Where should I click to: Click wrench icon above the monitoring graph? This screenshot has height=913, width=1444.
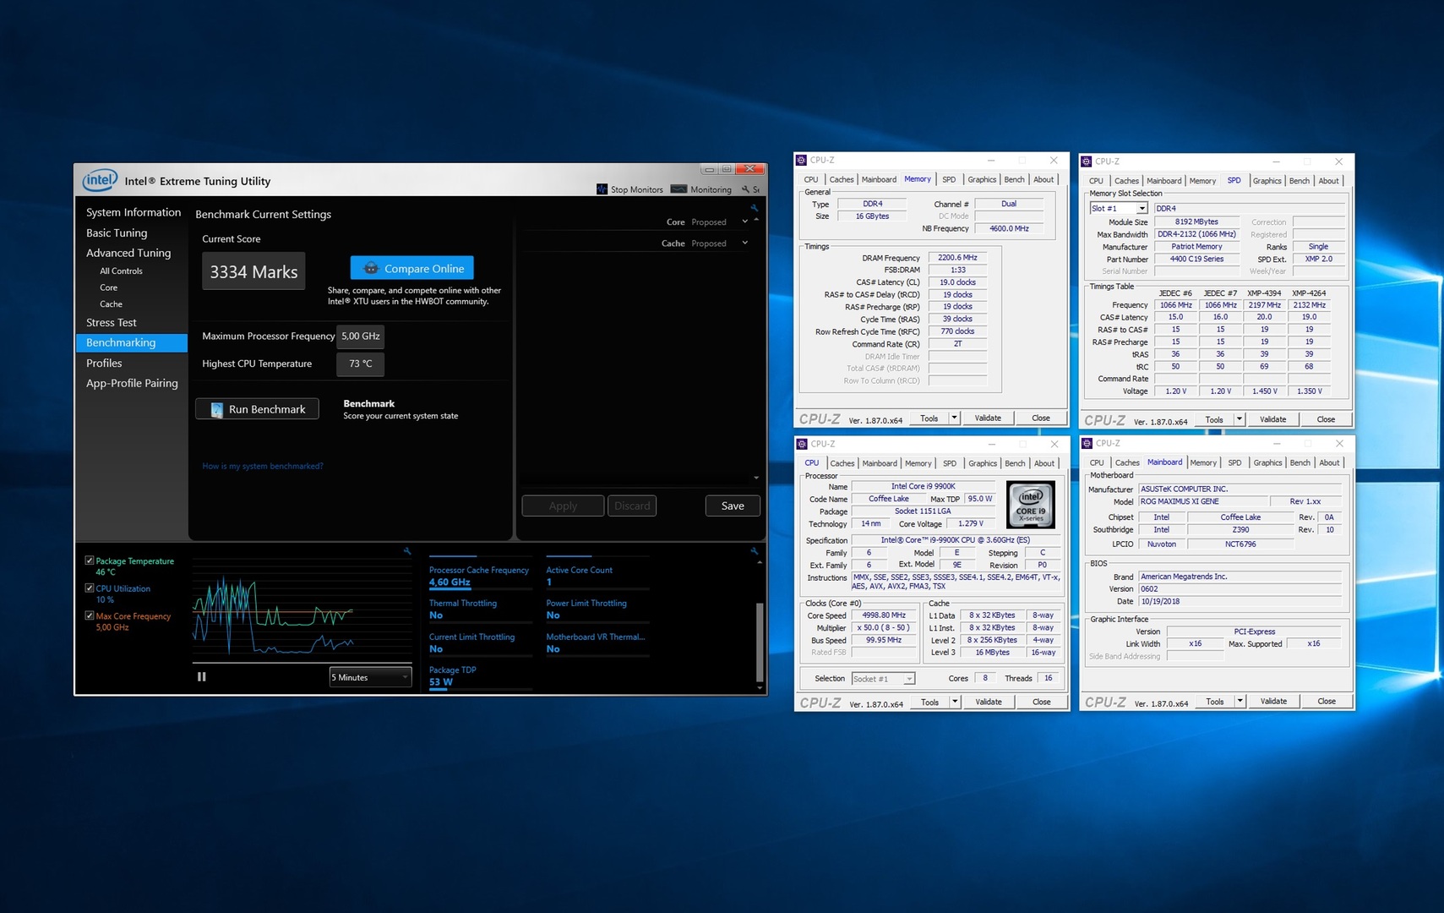(x=407, y=551)
